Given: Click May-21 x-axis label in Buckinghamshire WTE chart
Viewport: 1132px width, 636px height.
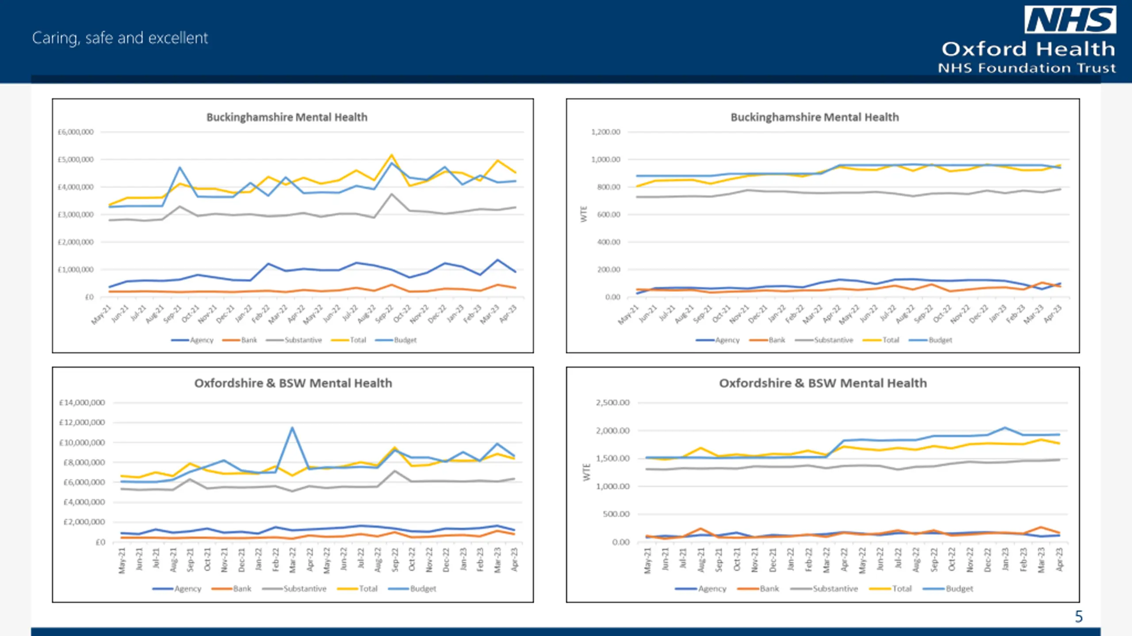Looking at the screenshot, I should tap(628, 314).
